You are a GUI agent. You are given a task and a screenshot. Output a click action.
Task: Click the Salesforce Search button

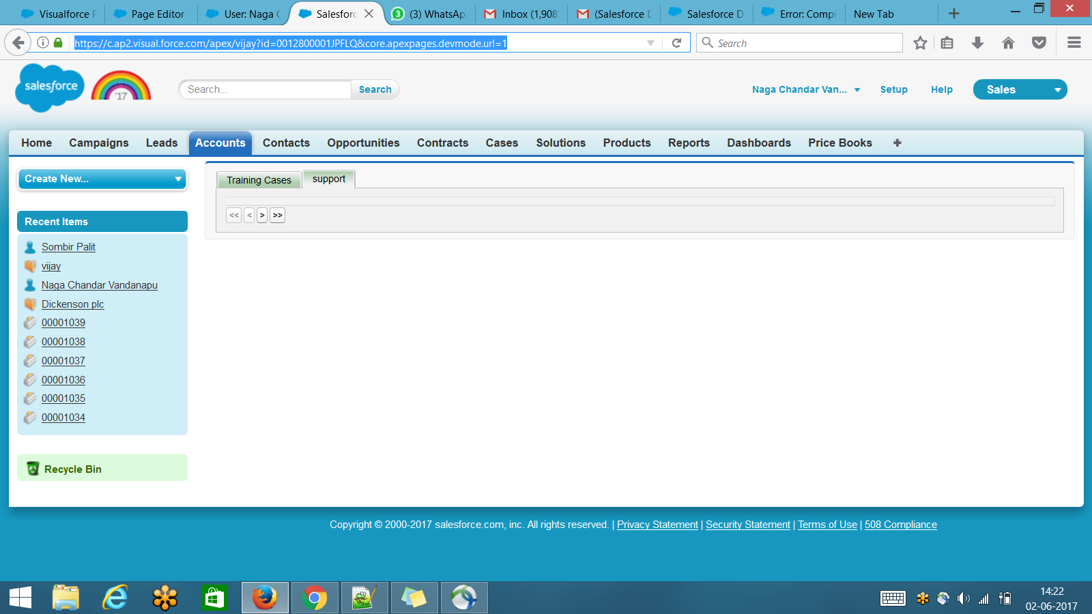pos(375,89)
